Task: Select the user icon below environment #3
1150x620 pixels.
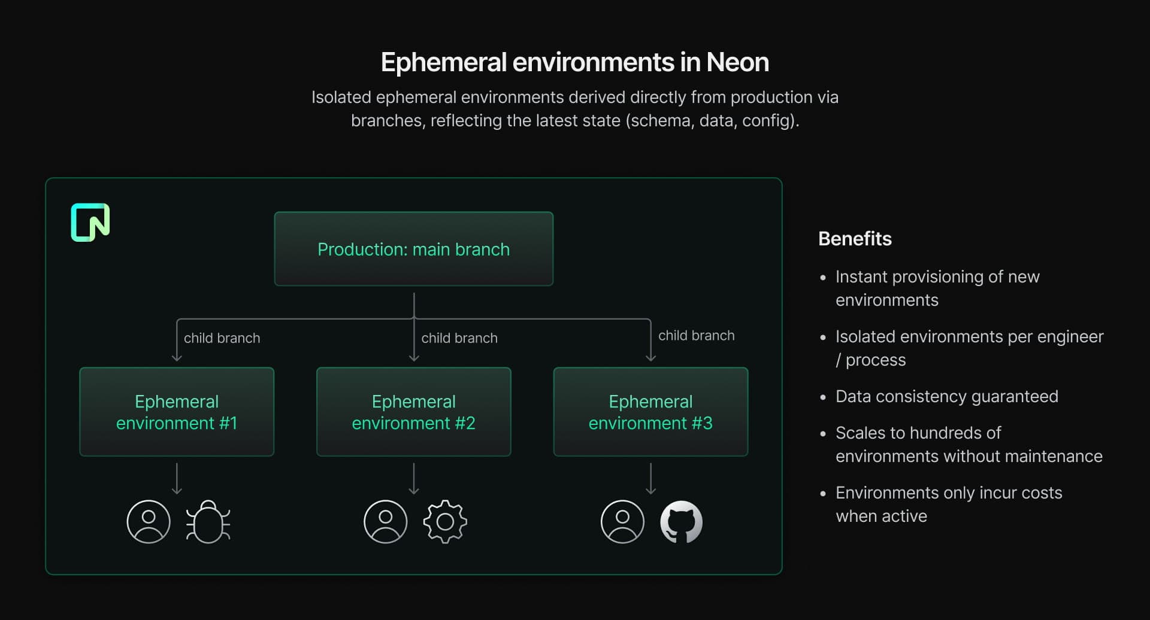Action: (x=623, y=522)
